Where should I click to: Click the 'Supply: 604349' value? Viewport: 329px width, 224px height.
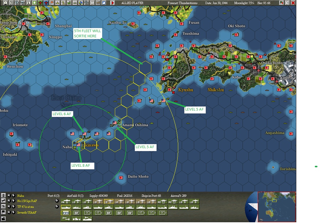(98, 196)
